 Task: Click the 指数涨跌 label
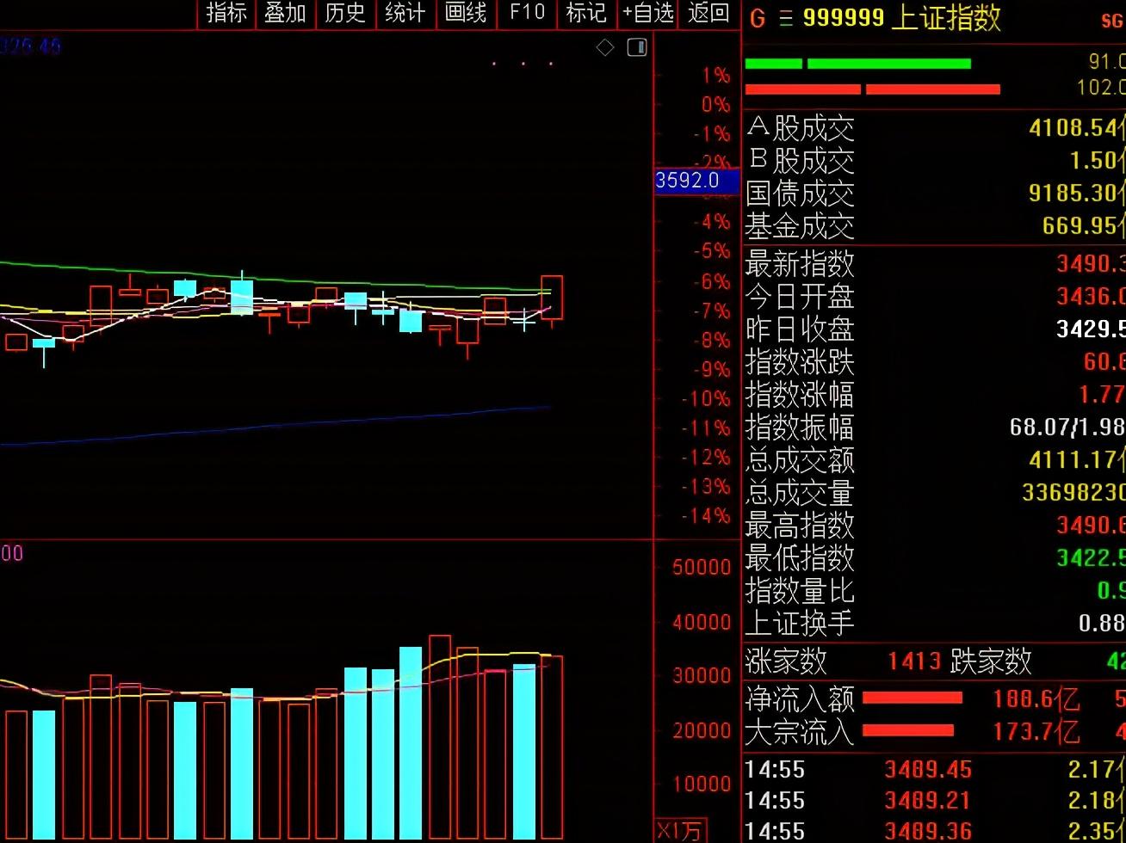(x=800, y=361)
